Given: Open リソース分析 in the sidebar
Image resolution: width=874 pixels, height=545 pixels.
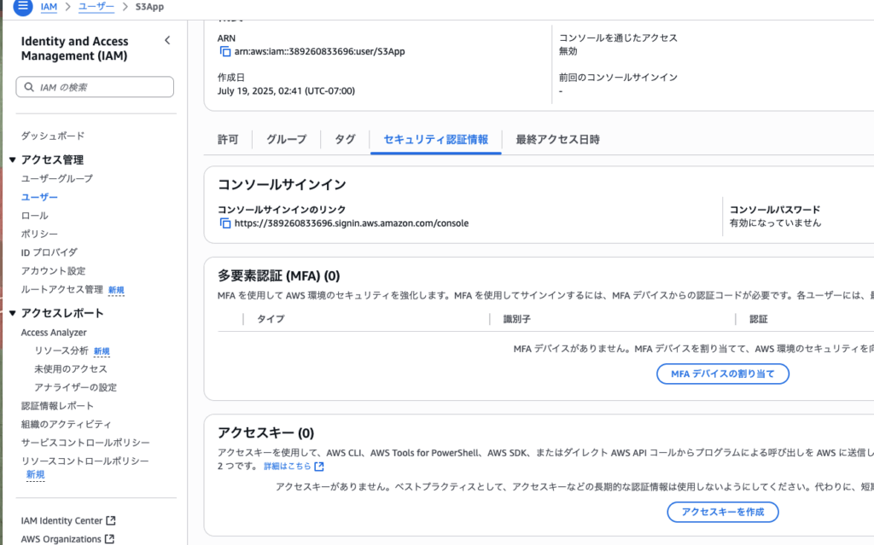Looking at the screenshot, I should 61,351.
